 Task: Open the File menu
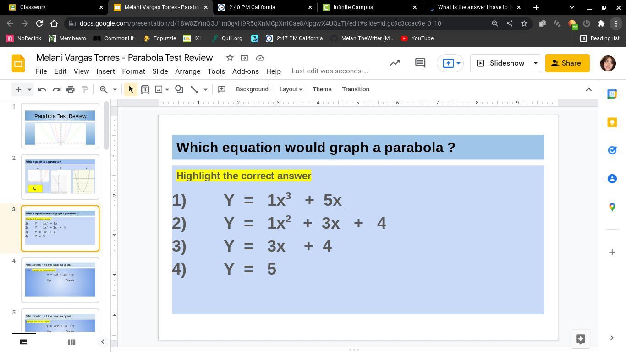[41, 71]
